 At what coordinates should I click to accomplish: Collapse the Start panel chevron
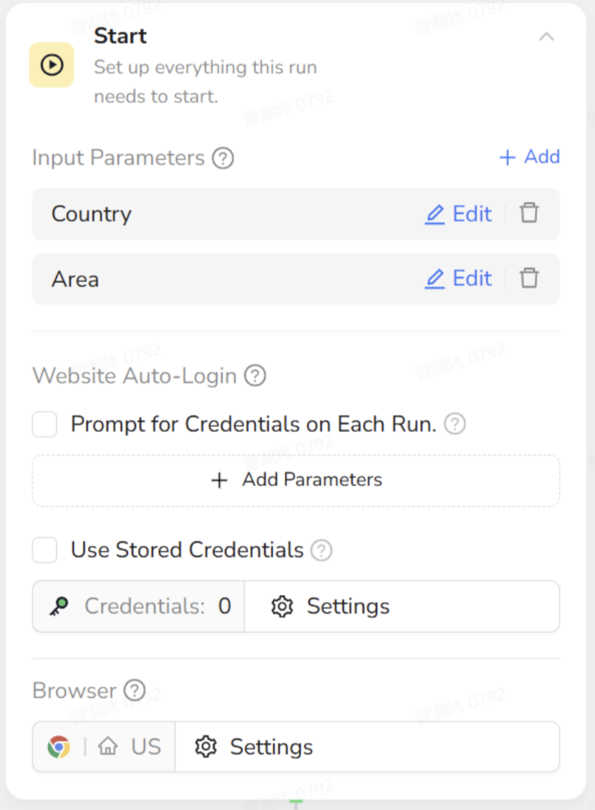(546, 36)
